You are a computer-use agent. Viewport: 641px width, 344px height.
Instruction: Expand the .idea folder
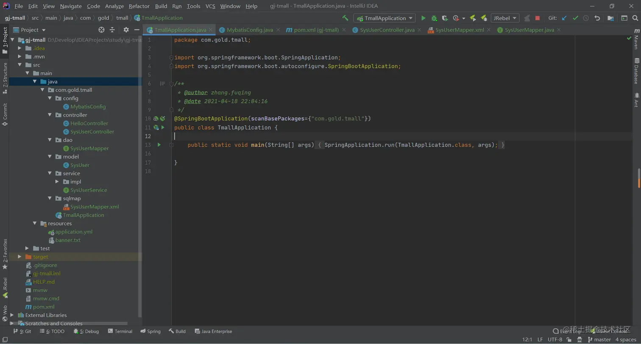[x=20, y=48]
